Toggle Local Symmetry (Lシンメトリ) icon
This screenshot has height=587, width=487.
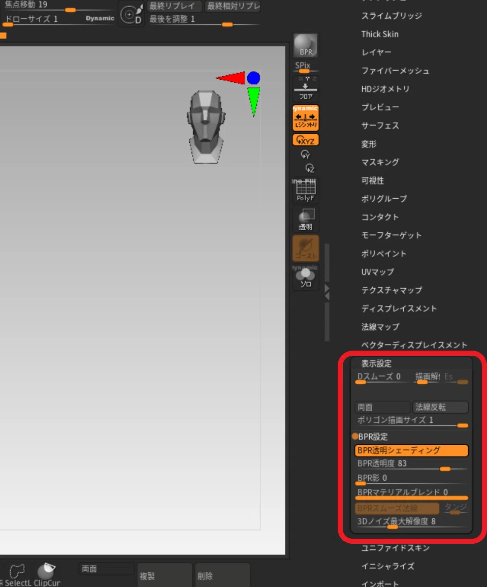(306, 117)
